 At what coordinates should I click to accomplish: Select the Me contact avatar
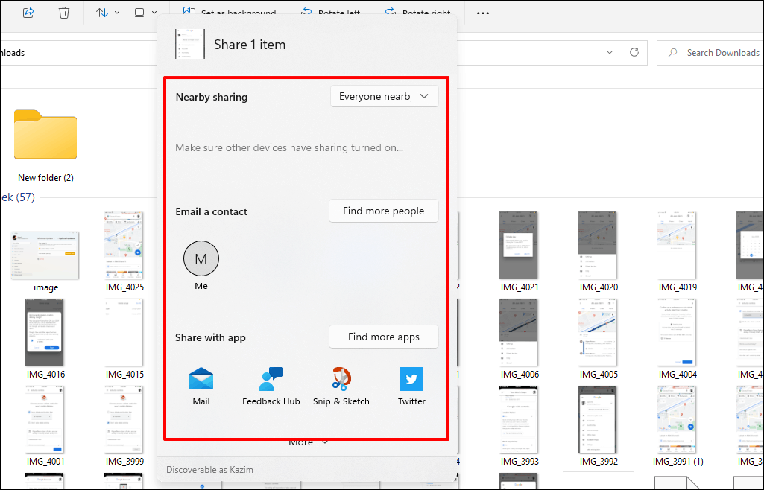[x=201, y=258]
